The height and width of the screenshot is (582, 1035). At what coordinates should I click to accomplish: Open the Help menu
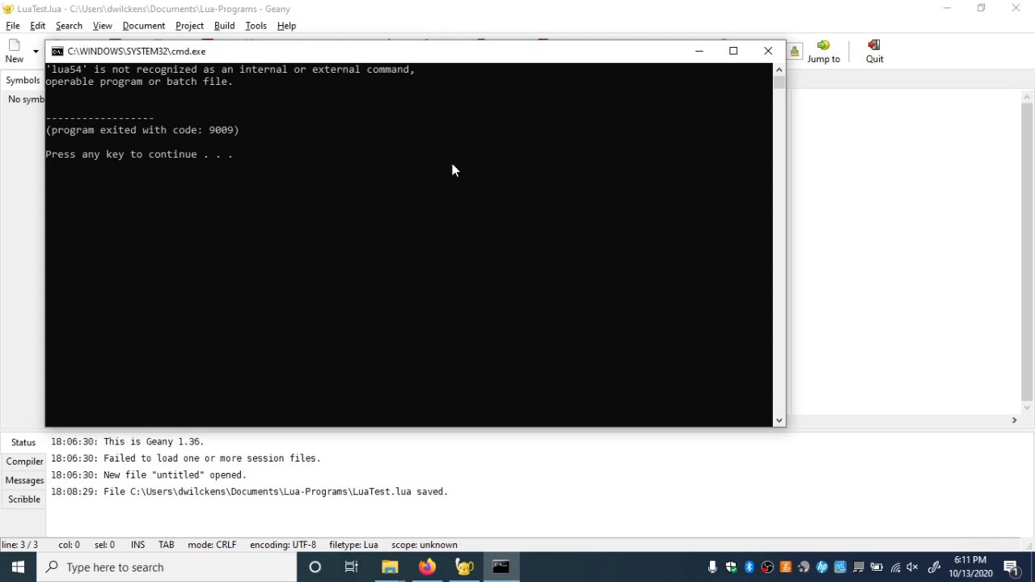coord(286,26)
